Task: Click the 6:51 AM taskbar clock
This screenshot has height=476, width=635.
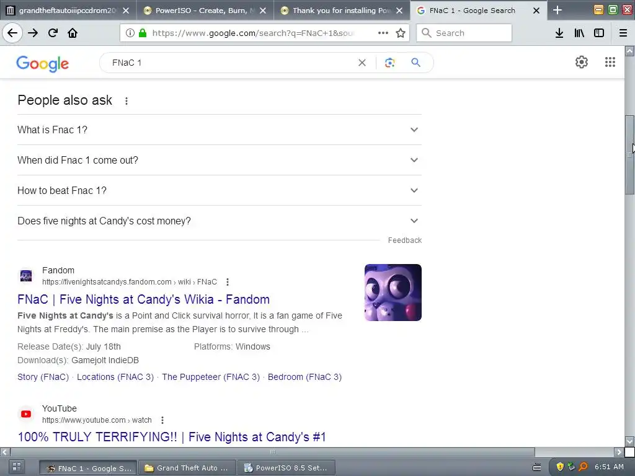Action: tap(609, 467)
